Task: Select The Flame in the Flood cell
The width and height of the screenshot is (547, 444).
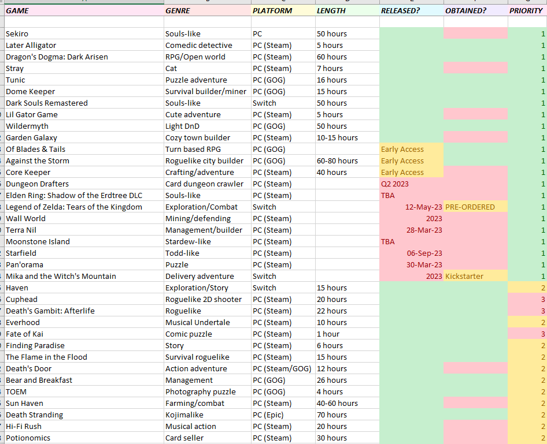Action: click(84, 357)
